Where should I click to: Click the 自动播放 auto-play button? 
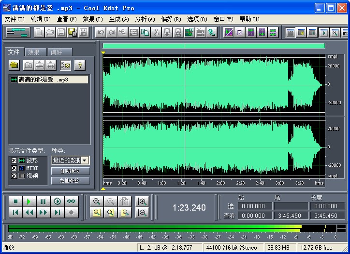(70, 171)
